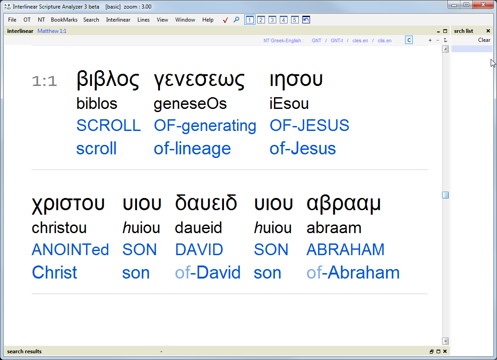Image resolution: width=497 pixels, height=360 pixels.
Task: Click the restore square icon on the interlinear panel
Action: click(x=445, y=31)
